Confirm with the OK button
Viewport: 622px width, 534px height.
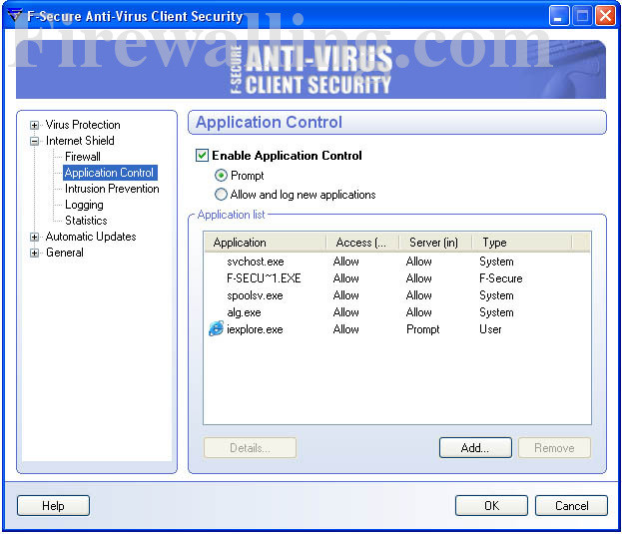point(491,506)
